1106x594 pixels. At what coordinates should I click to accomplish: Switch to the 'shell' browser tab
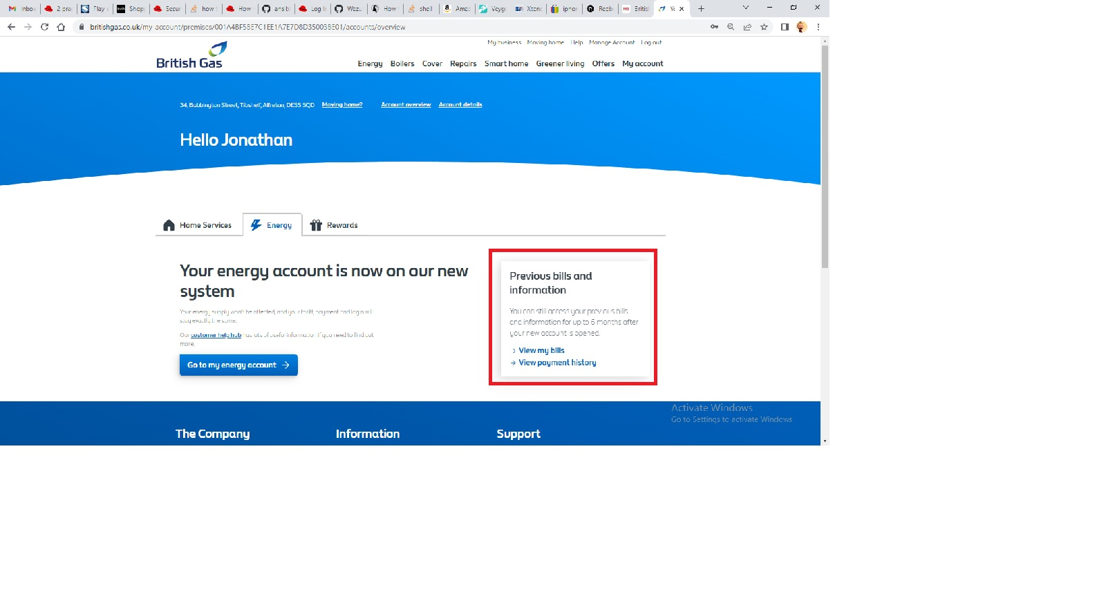coord(421,9)
